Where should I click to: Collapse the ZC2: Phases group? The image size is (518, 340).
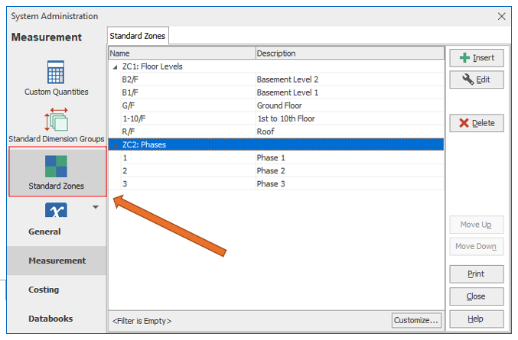[x=115, y=145]
